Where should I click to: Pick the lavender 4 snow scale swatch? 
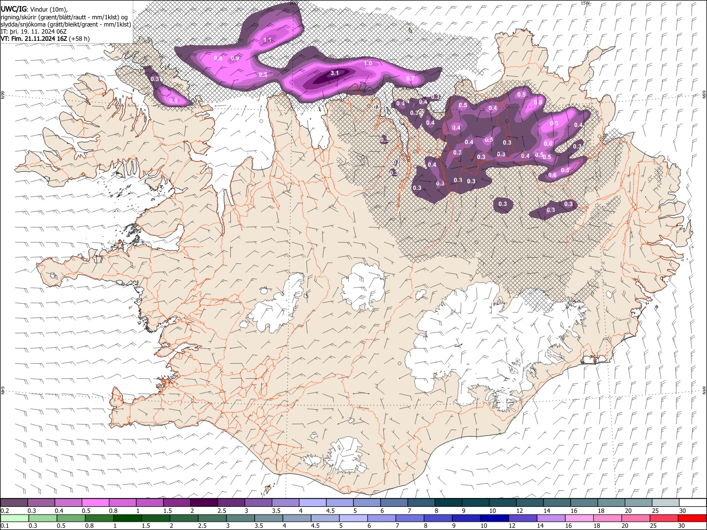tap(313, 502)
